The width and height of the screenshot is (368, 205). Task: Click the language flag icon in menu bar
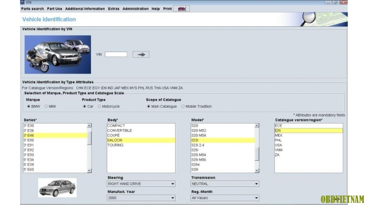coord(181,9)
